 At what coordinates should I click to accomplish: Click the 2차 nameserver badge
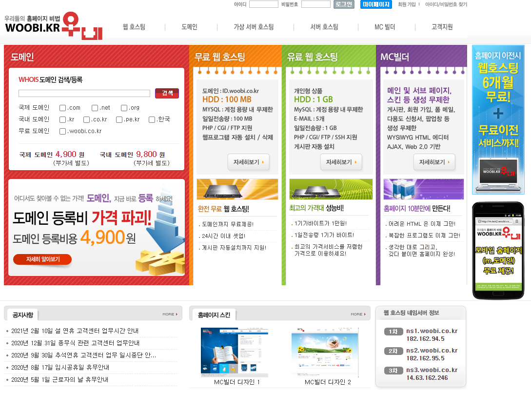point(393,352)
